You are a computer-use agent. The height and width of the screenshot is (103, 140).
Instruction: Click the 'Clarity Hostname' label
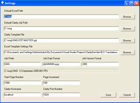click(13, 89)
